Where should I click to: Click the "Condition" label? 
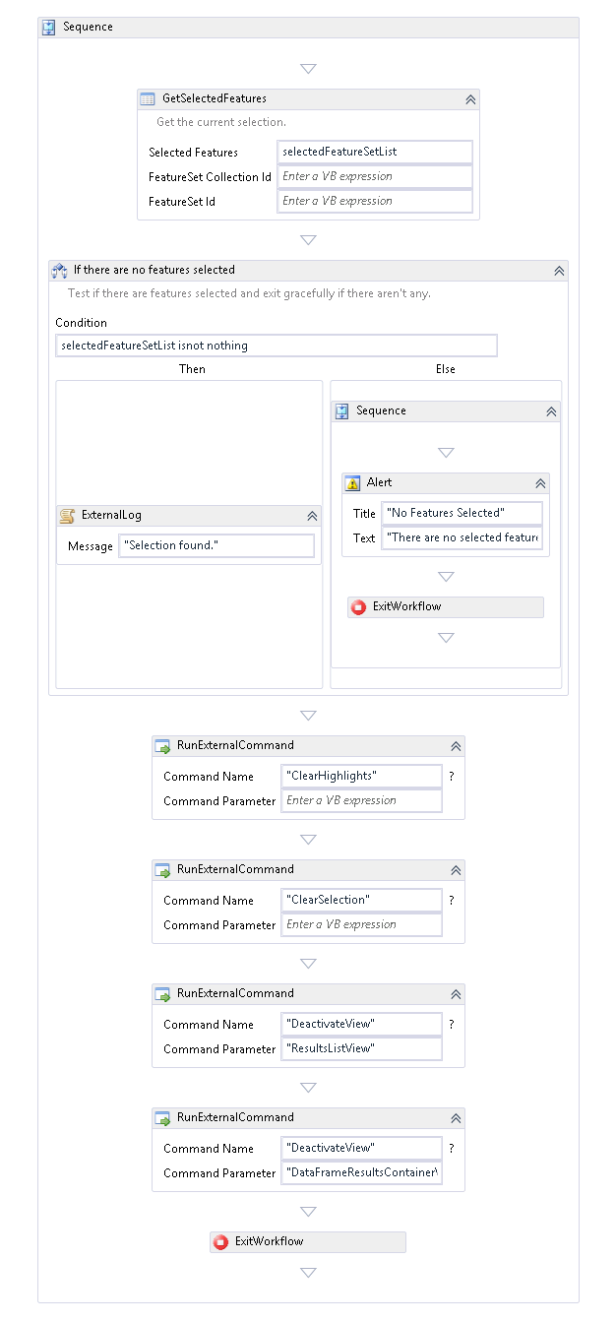click(81, 323)
